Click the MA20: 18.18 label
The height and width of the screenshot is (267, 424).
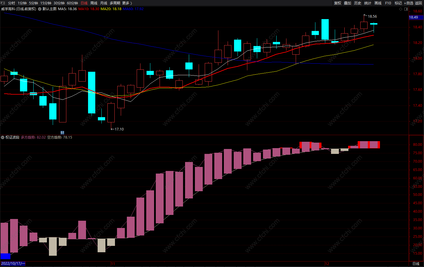coord(111,9)
